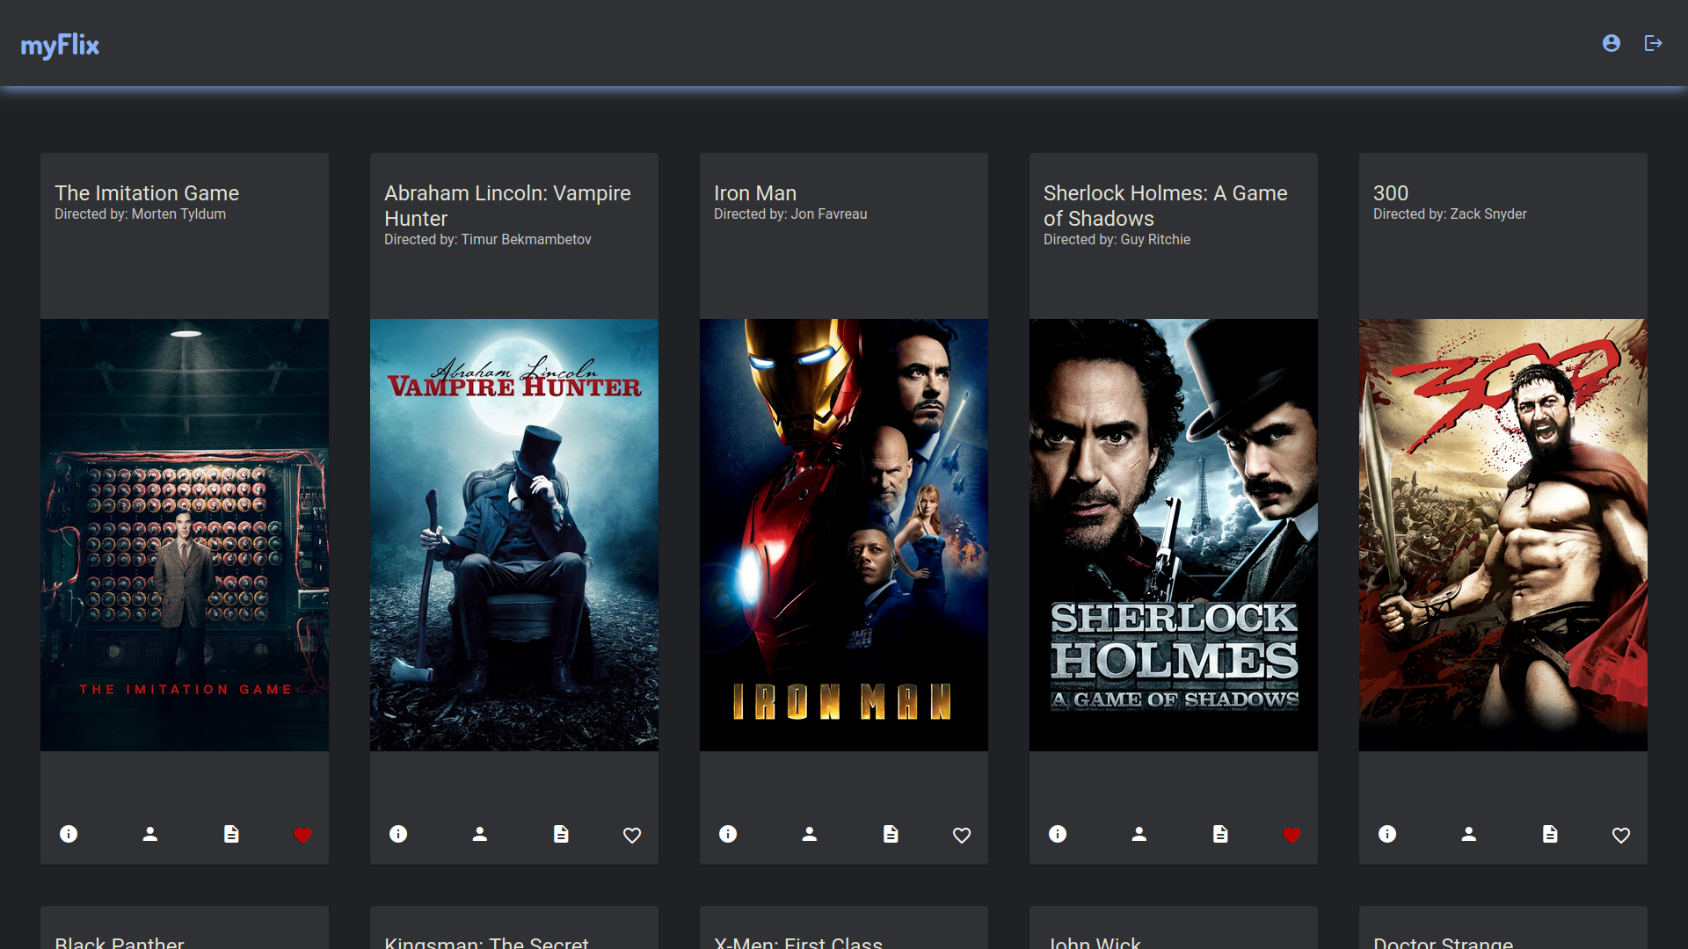Click The Imitation Game poster
The image size is (1688, 949).
click(x=185, y=534)
